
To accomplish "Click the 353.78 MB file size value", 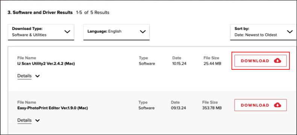I will pyautogui.click(x=212, y=108).
